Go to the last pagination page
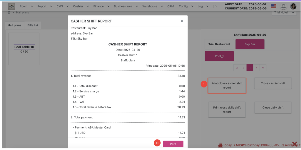The height and width of the screenshot is (150, 301). coord(263,68)
